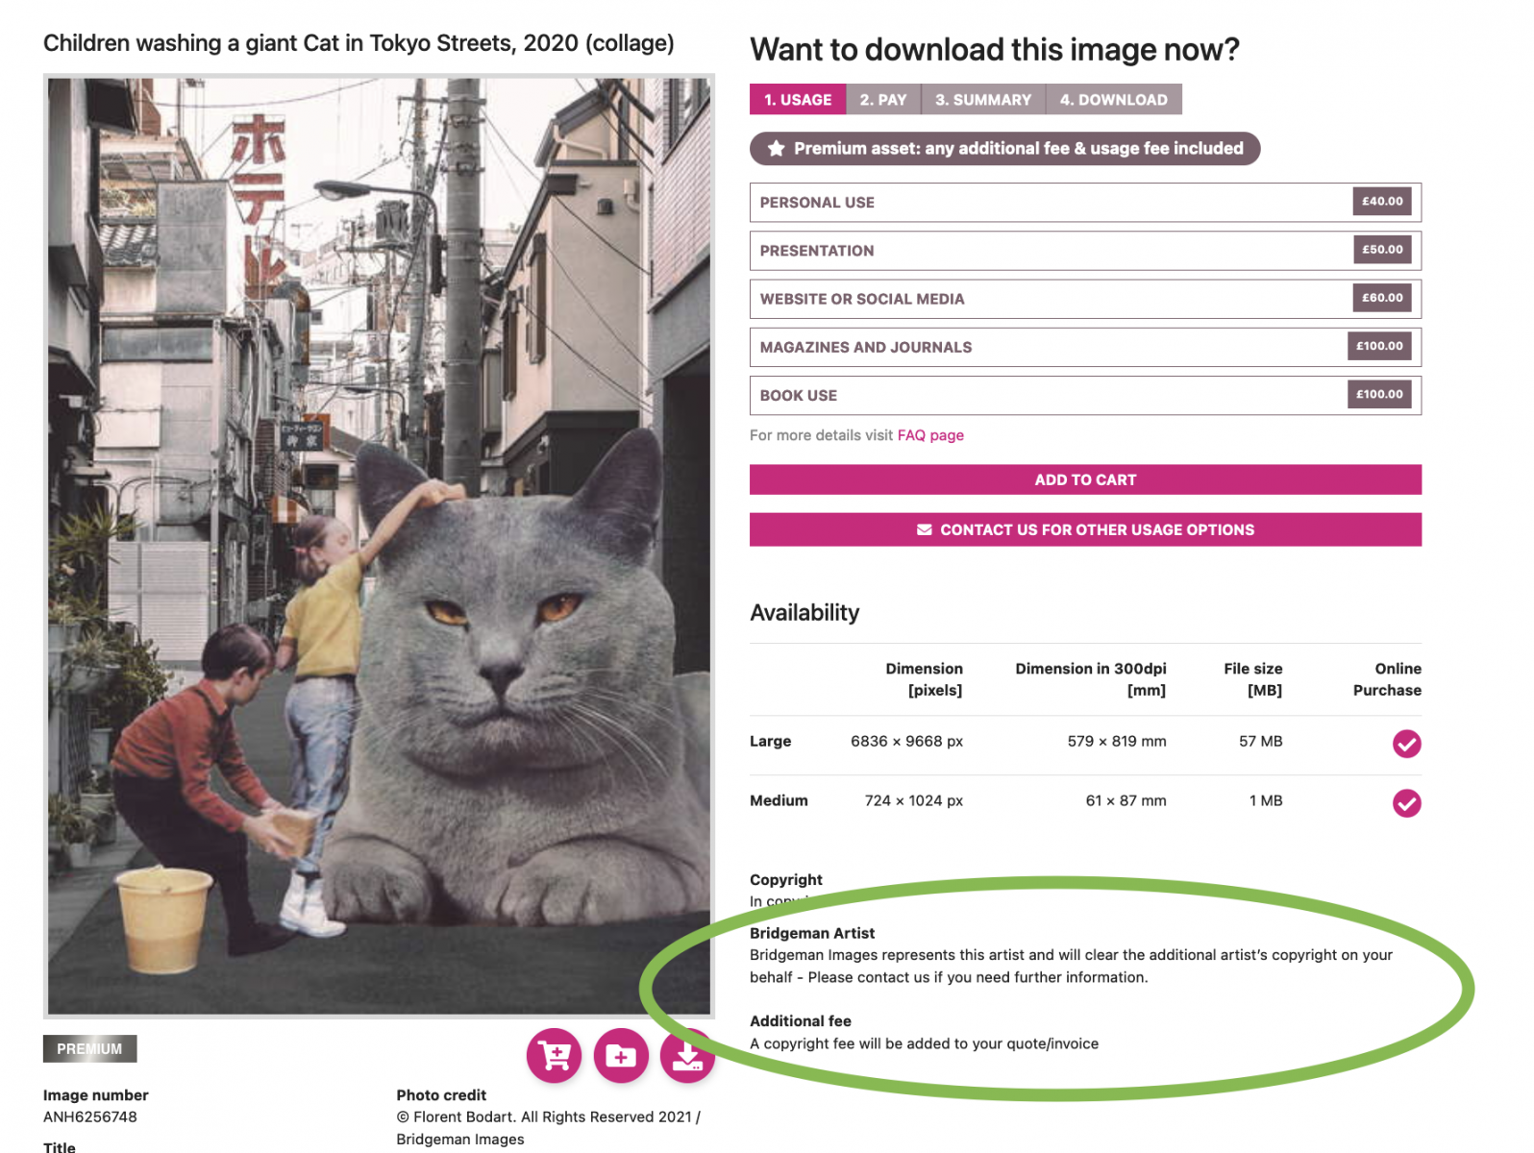The height and width of the screenshot is (1153, 1534).
Task: Click CONTACT US FOR OTHER USAGE OPTIONS
Action: click(1085, 529)
